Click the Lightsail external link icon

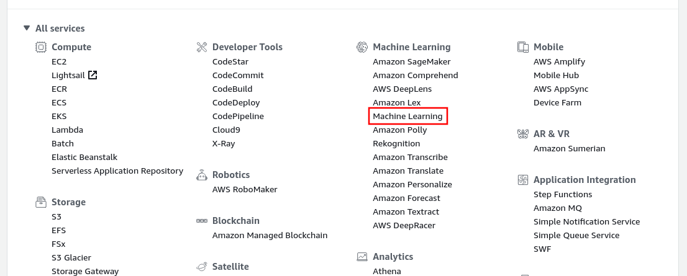pos(93,76)
